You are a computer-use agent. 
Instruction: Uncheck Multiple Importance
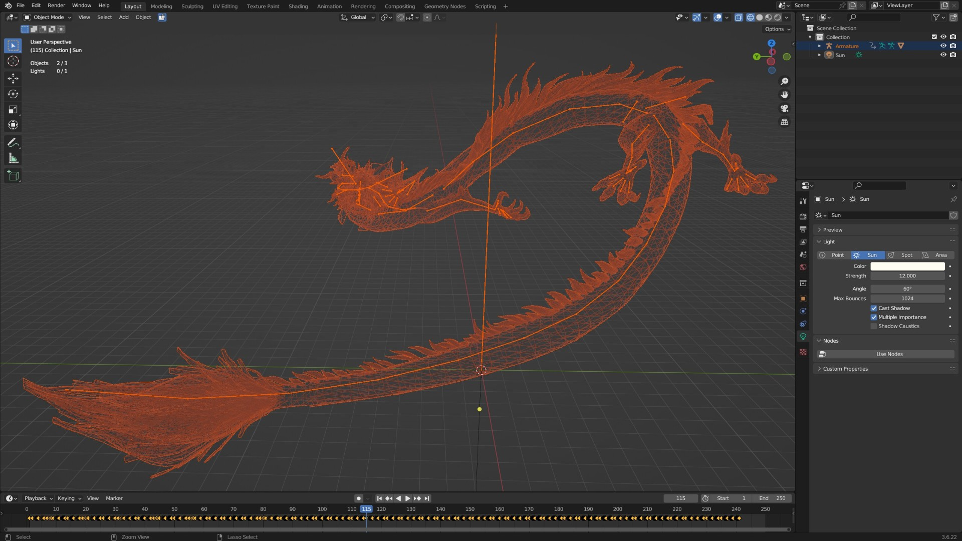(x=874, y=318)
